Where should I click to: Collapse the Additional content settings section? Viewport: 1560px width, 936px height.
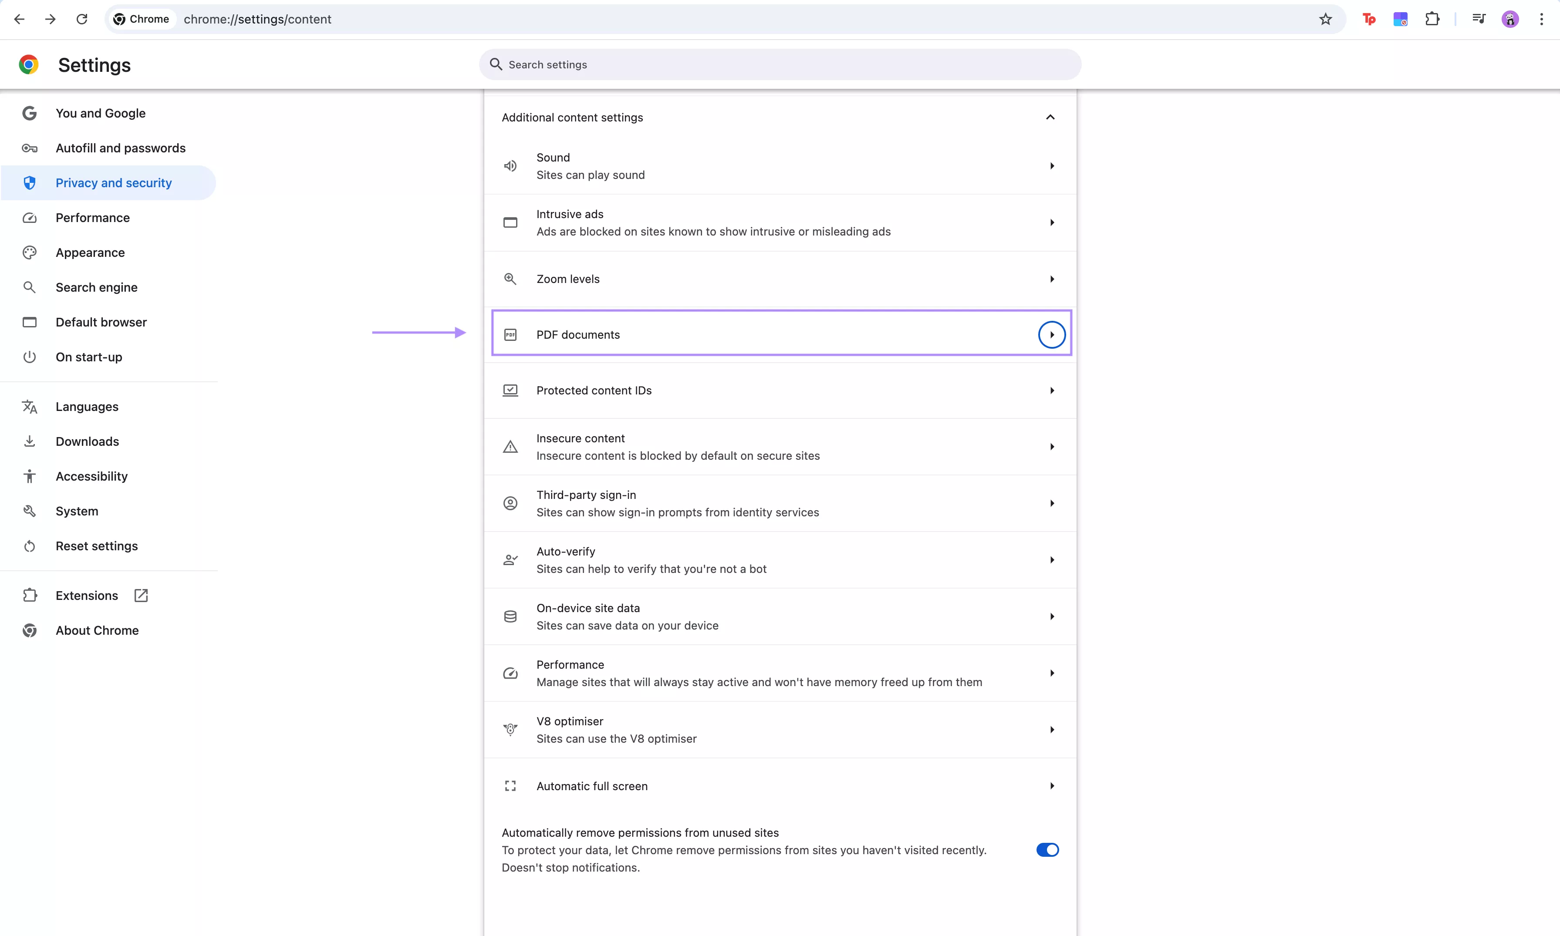point(1049,117)
